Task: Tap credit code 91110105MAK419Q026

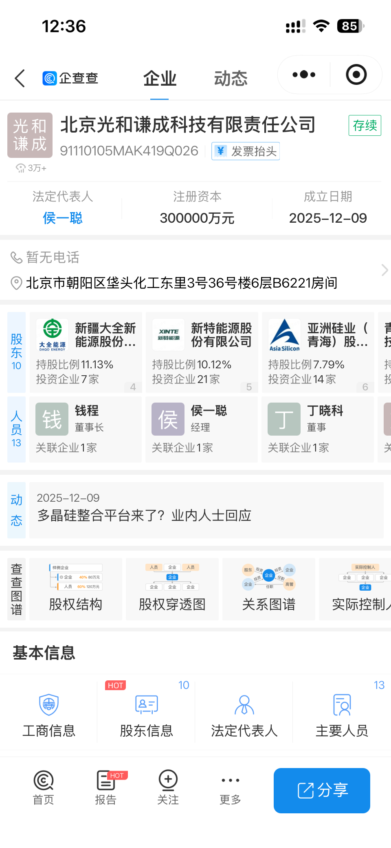Action: [129, 151]
